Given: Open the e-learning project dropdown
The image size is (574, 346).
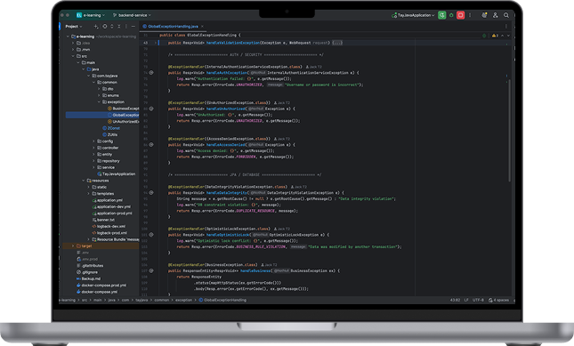Looking at the screenshot, I should pos(91,15).
